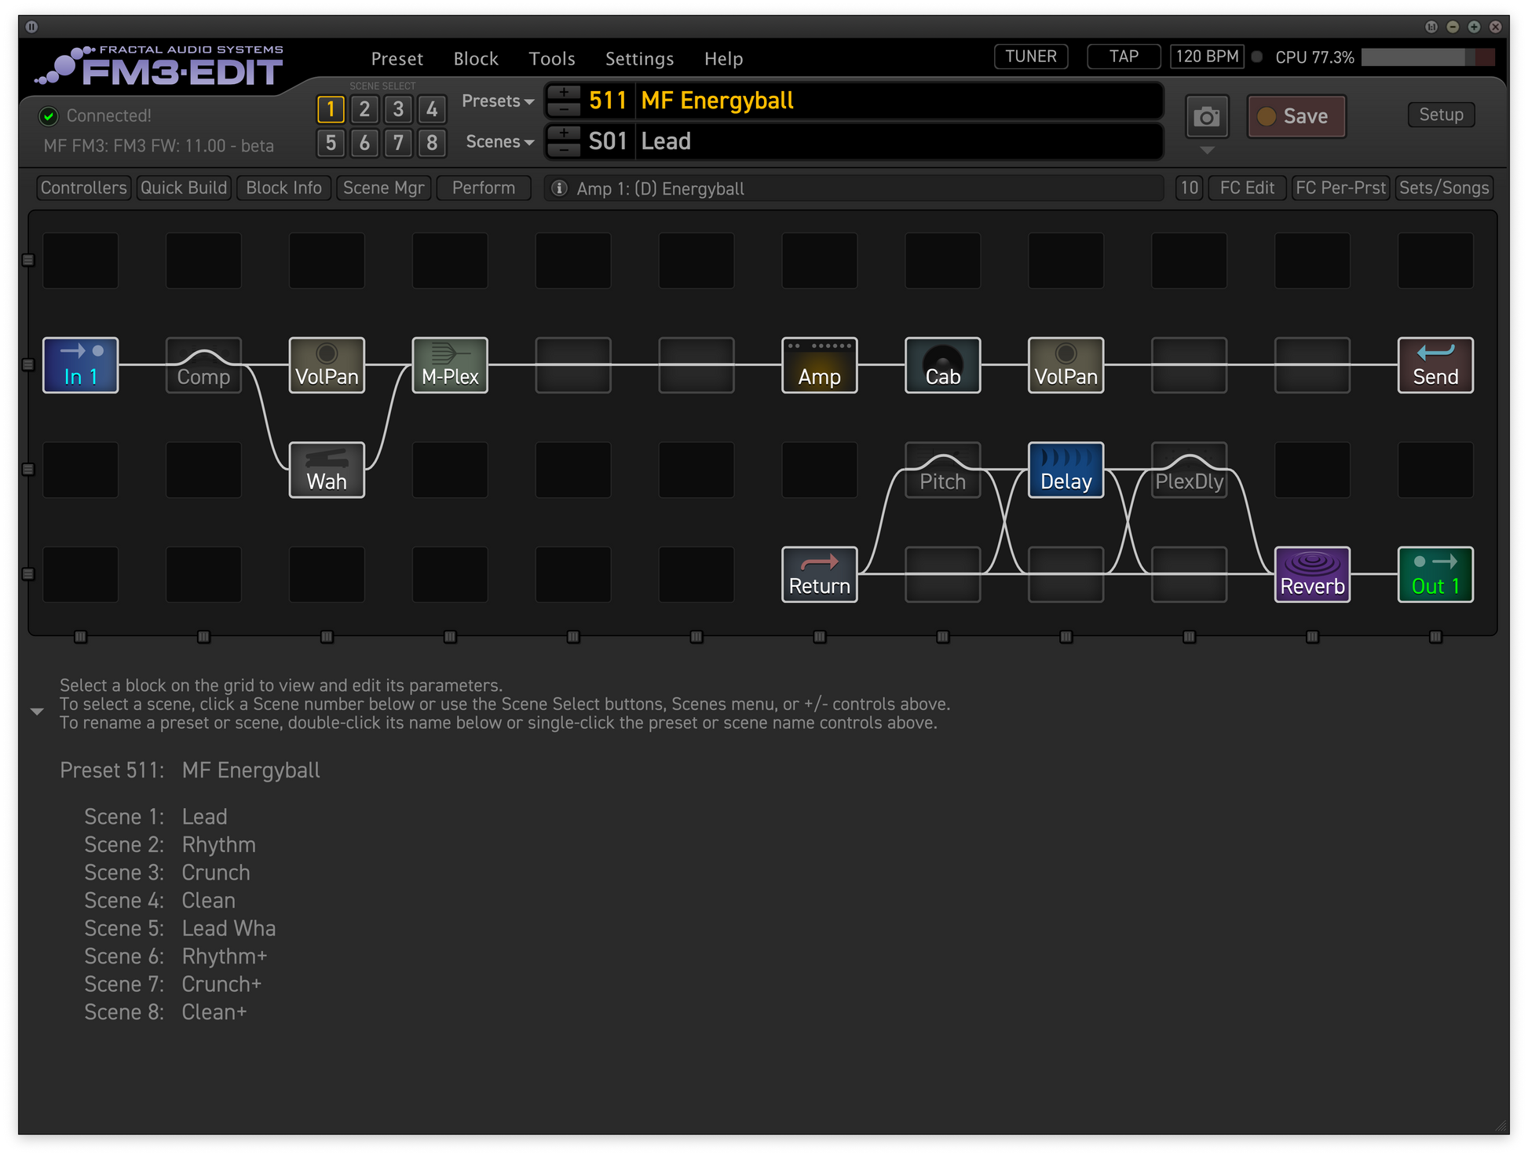Open the Scenes dropdown
Screen dimensions: 1528x1156
pos(499,142)
